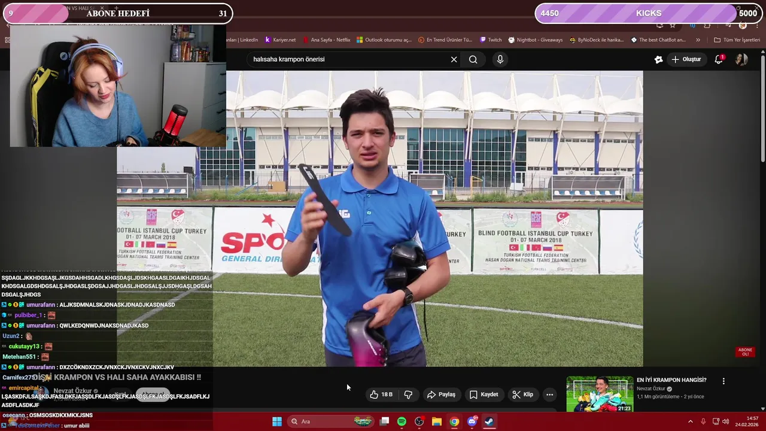Open Spotify from the taskbar

pyautogui.click(x=402, y=421)
